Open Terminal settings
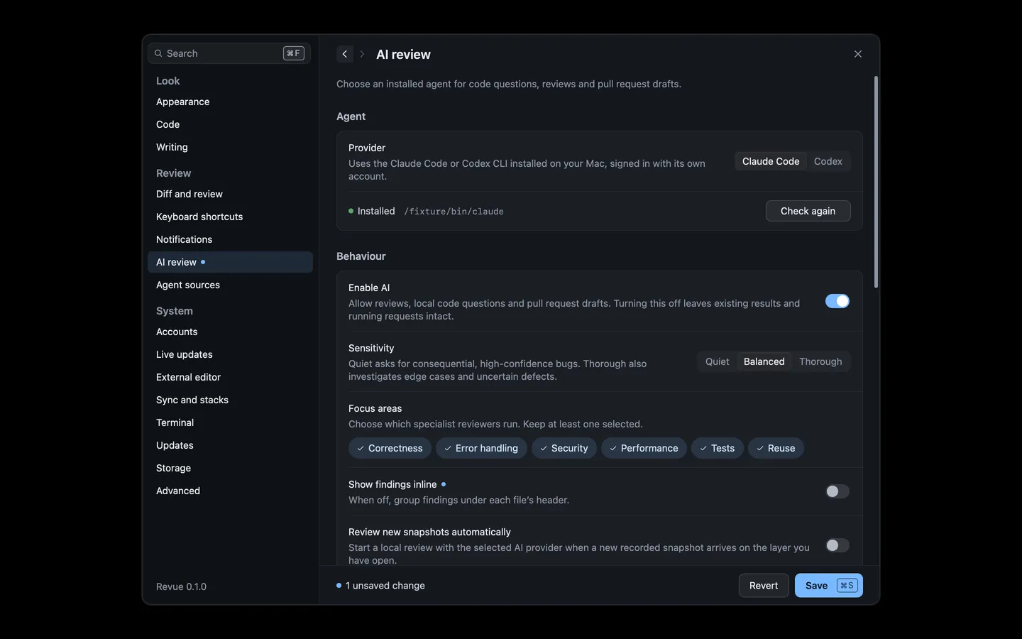The width and height of the screenshot is (1022, 639). (230, 422)
